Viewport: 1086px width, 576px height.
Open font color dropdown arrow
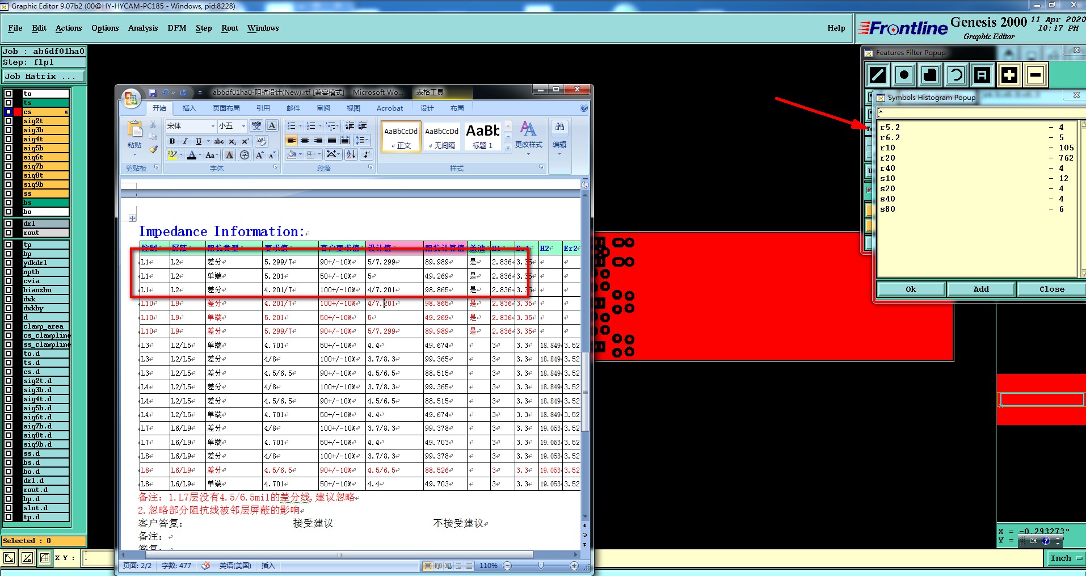pyautogui.click(x=200, y=155)
